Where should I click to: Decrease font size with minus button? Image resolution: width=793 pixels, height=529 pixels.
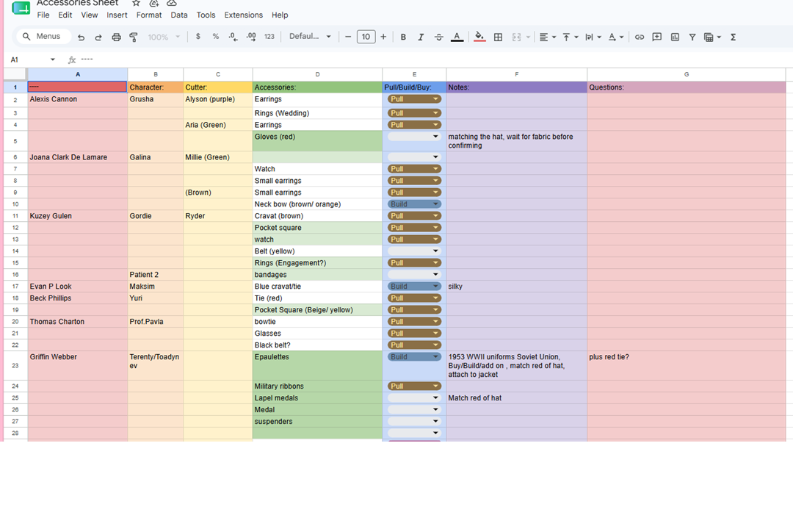point(348,37)
